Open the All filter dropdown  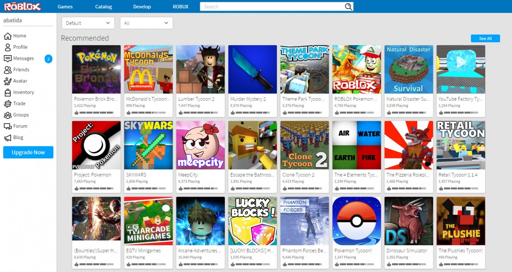[x=146, y=23]
